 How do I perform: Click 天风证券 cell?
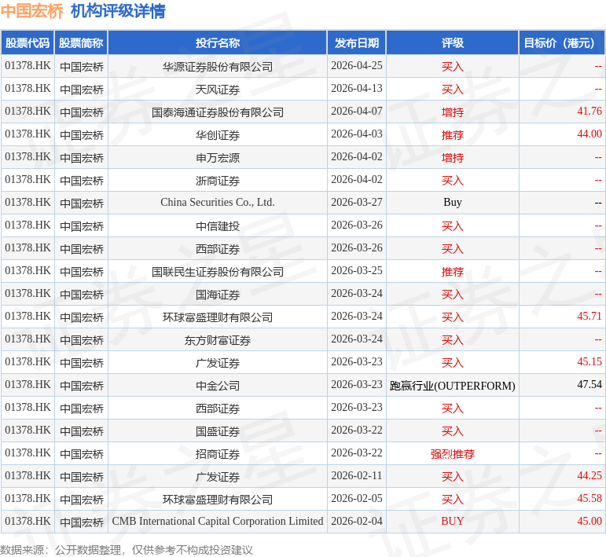pyautogui.click(x=218, y=90)
